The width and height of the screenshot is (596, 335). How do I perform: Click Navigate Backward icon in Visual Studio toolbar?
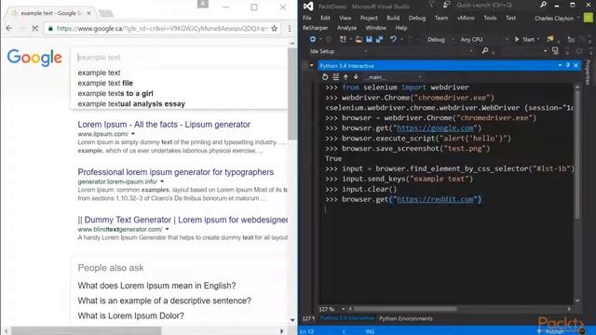click(313, 39)
